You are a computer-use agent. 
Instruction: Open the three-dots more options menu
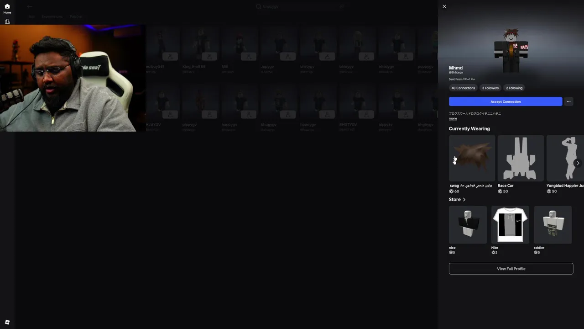pos(568,101)
